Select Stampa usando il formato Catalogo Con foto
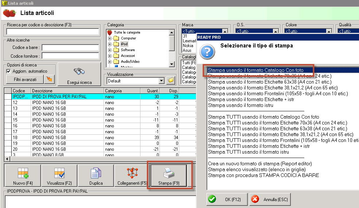The image size is (359, 208). point(255,70)
